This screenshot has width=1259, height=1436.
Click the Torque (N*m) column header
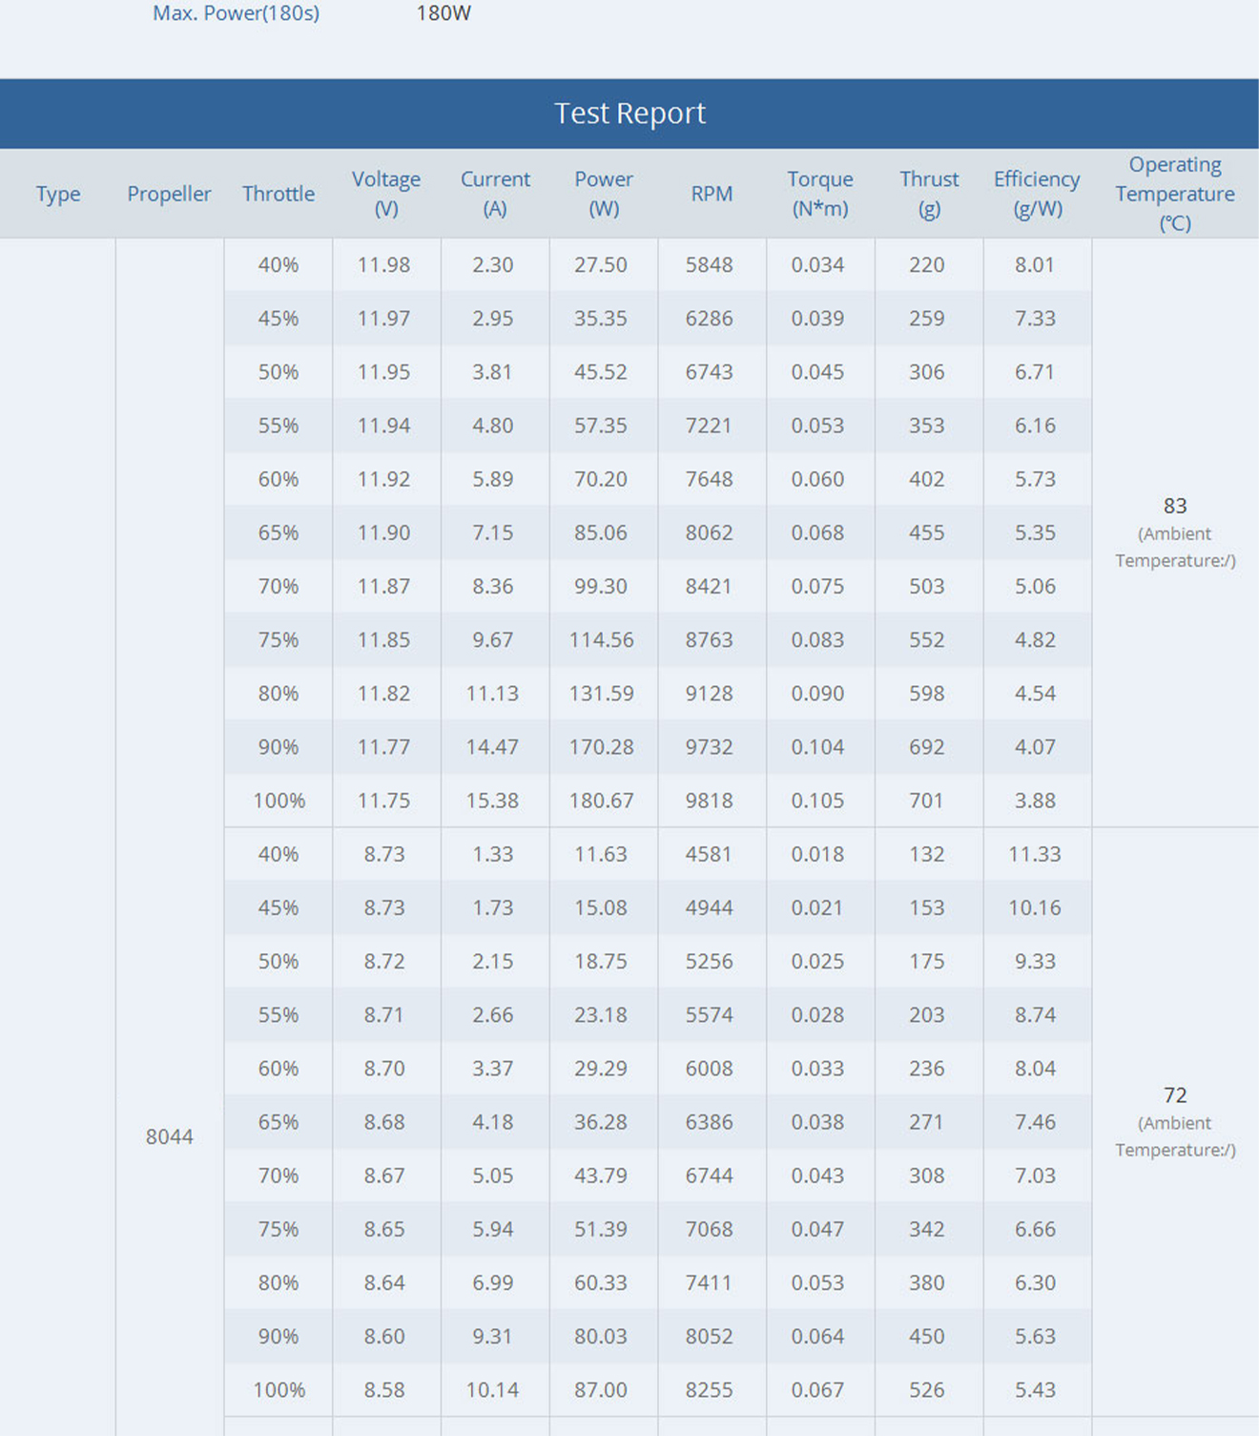click(820, 194)
